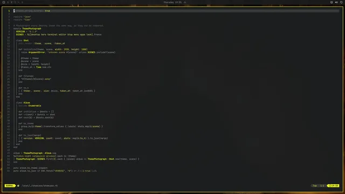Click the Top scroll position indicator

click(315, 185)
